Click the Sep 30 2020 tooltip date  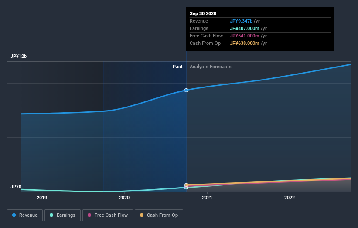203,13
